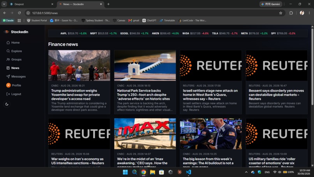Open the Profile page
This screenshot has height=177, width=314.
[14, 85]
